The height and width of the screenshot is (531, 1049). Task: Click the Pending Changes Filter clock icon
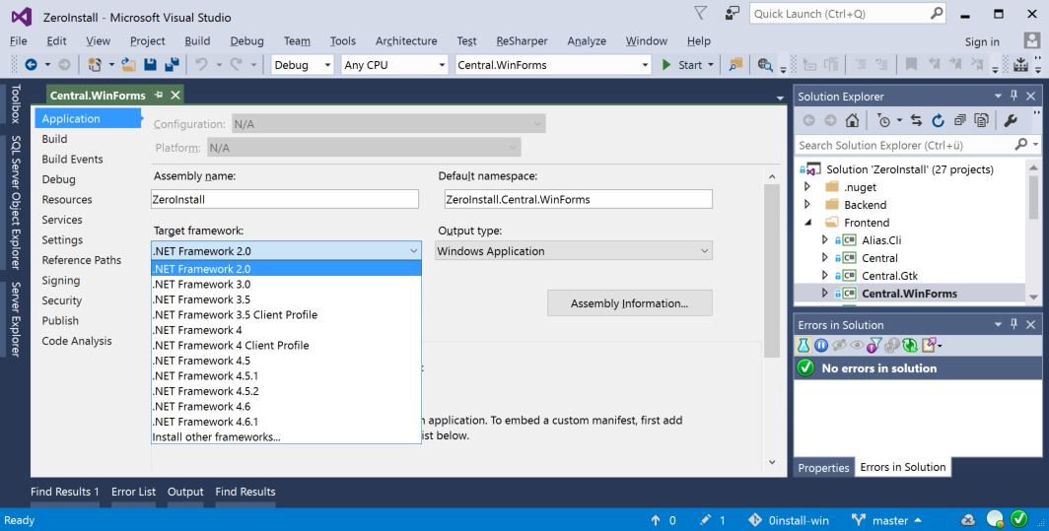883,120
